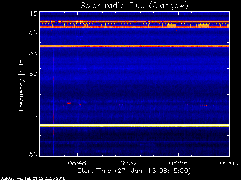Click the plot title 'Solar radio Flux (Glasgow)'
This screenshot has height=180, width=241.
point(134,6)
